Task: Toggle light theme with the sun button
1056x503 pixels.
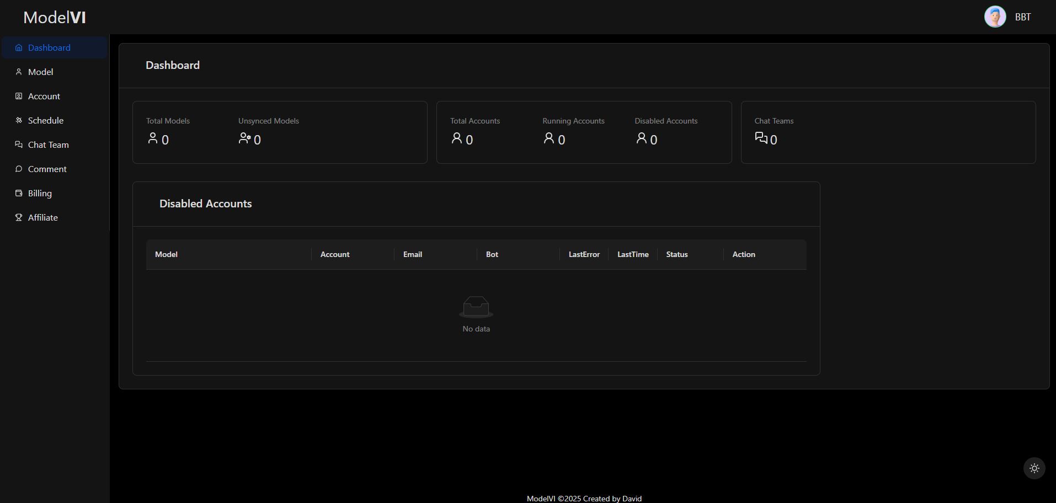Action: click(1034, 468)
